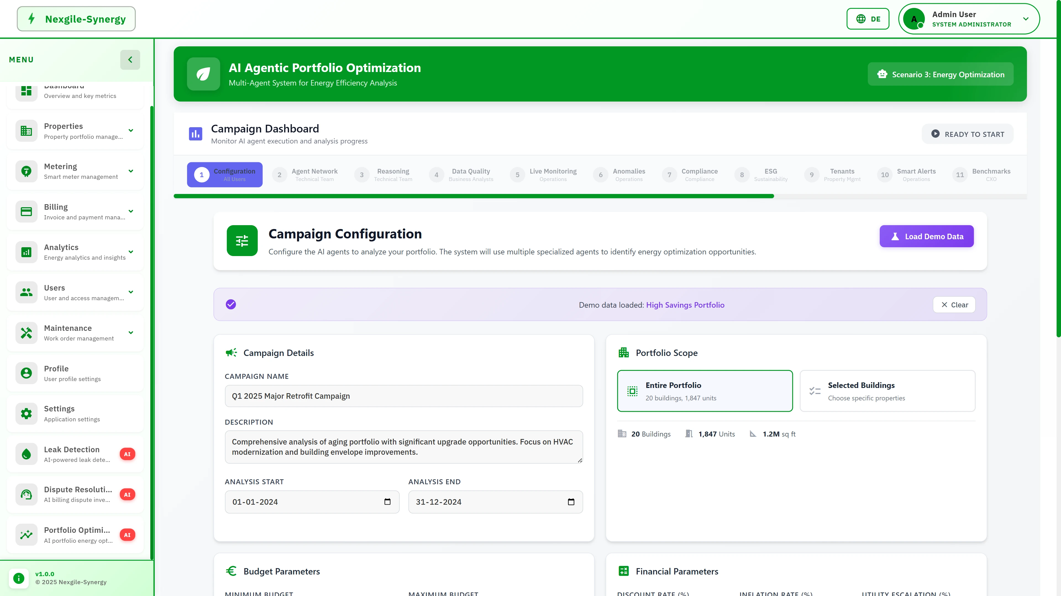Screen dimensions: 1061x596
Task: Open the Admin User account dropdown
Action: (x=969, y=18)
